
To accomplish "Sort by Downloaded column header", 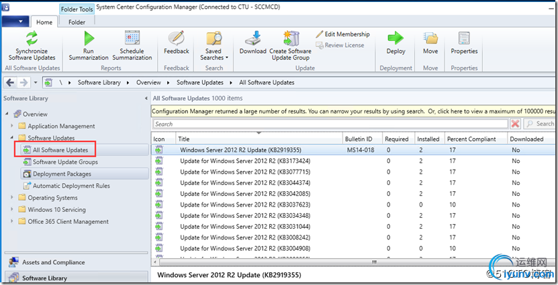I will click(532, 139).
